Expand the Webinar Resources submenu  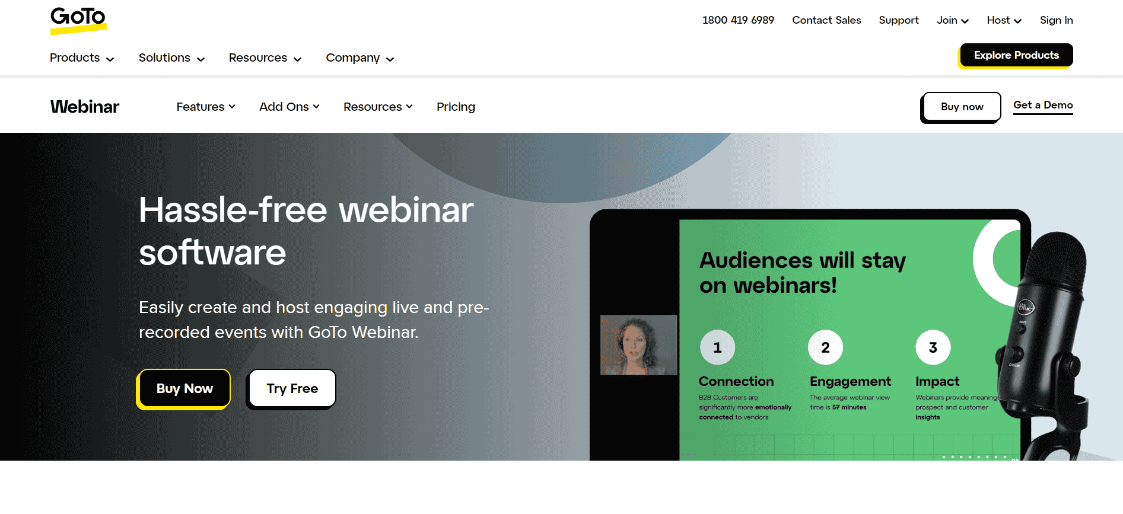point(378,107)
